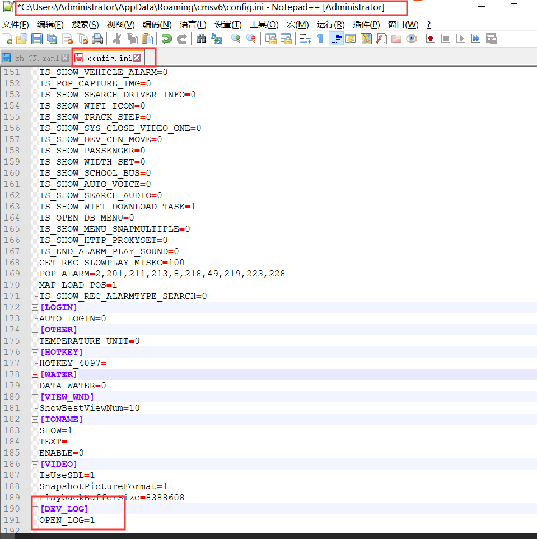Toggle synchronized vertical scrolling
The height and width of the screenshot is (539, 537).
270,39
